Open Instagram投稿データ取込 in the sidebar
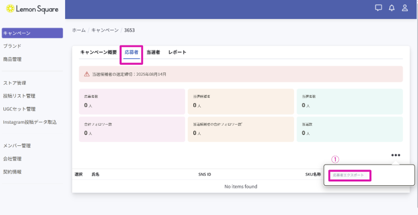The height and width of the screenshot is (215, 418). pyautogui.click(x=30, y=122)
